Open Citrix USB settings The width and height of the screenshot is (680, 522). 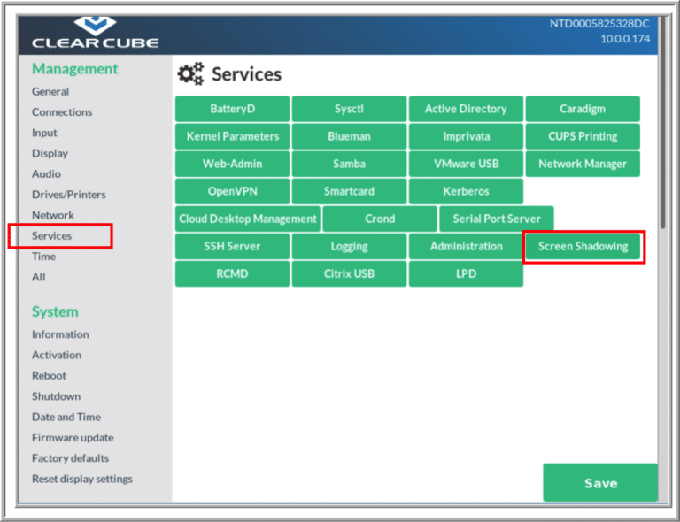(x=349, y=273)
